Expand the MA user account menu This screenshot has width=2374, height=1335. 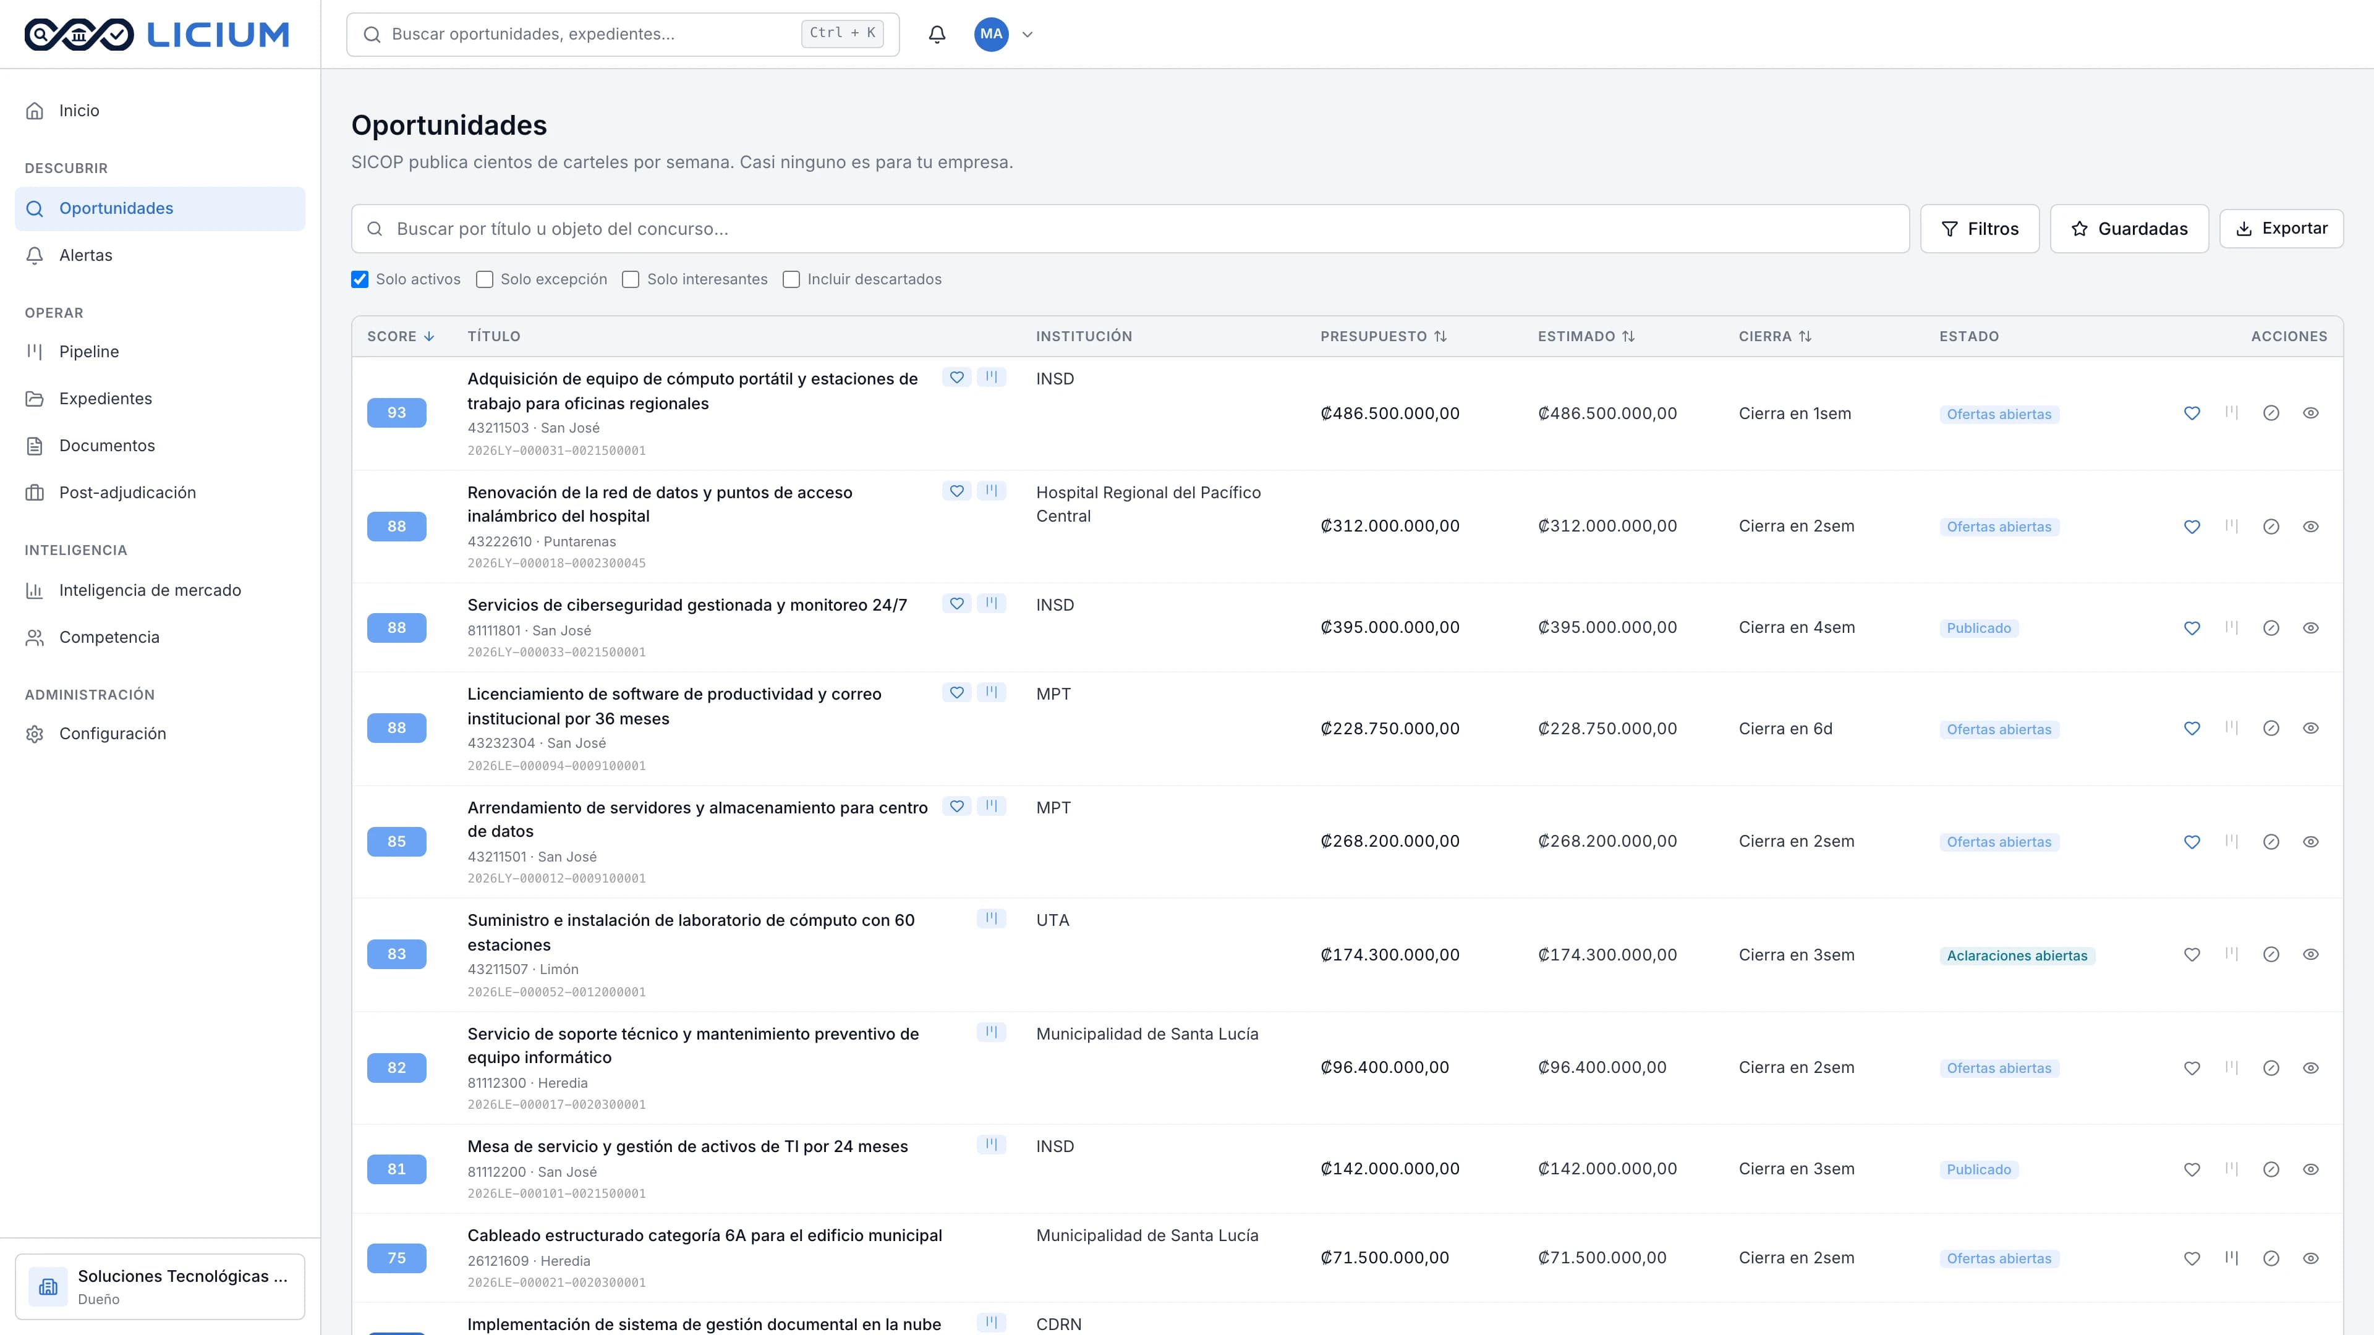pyautogui.click(x=1003, y=34)
